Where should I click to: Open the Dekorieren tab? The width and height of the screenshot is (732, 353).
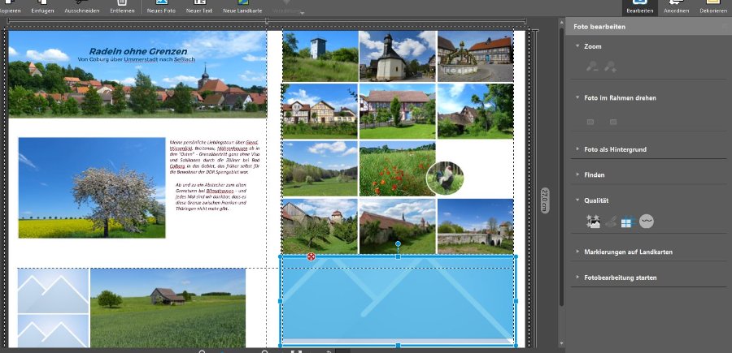712,6
